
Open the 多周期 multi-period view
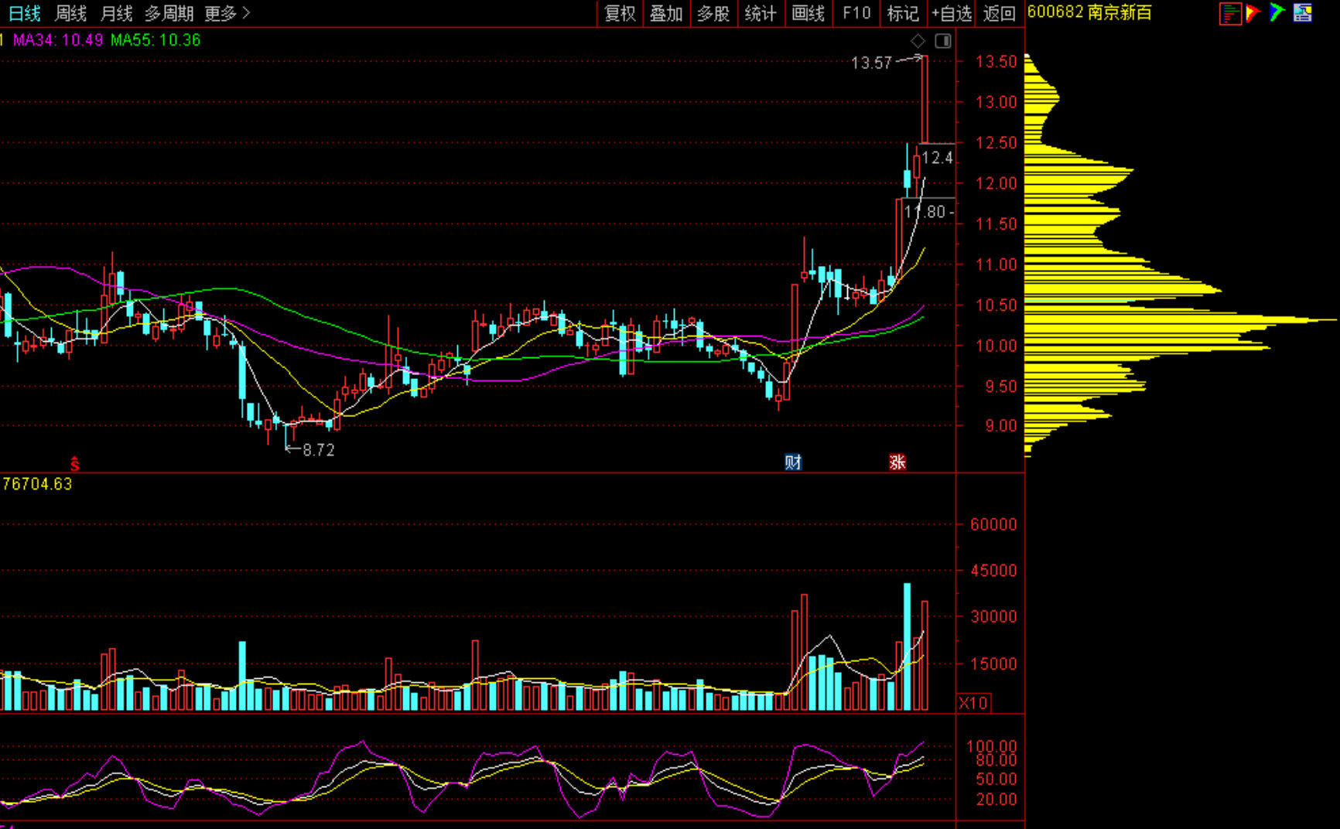[169, 13]
